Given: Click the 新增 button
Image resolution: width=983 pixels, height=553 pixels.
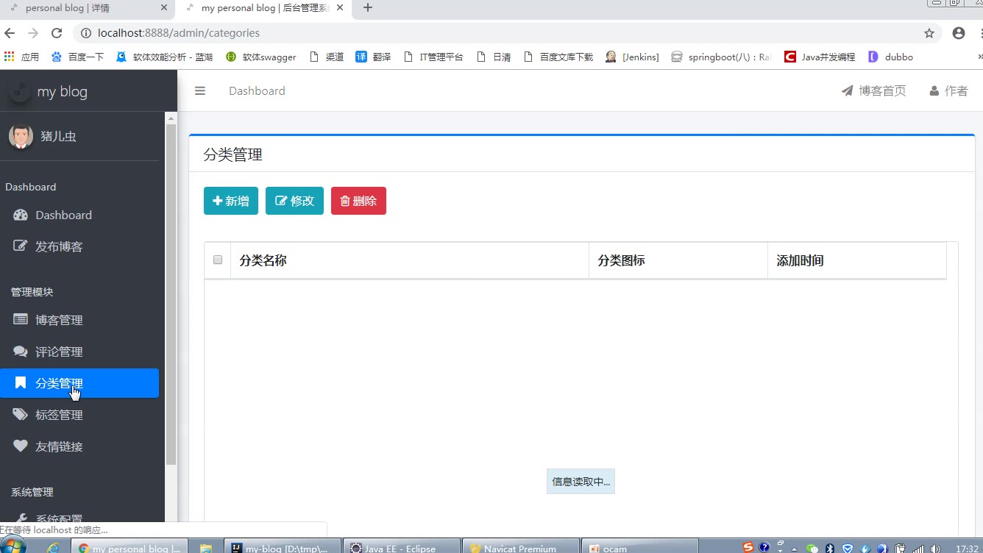Looking at the screenshot, I should (x=231, y=201).
